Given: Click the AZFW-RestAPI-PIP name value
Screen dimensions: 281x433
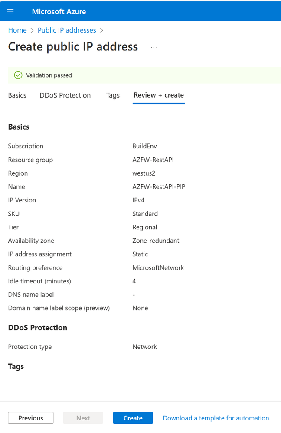Looking at the screenshot, I should tap(159, 187).
